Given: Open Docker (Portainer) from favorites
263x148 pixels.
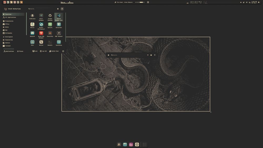Looking at the screenshot, I should (41, 24).
